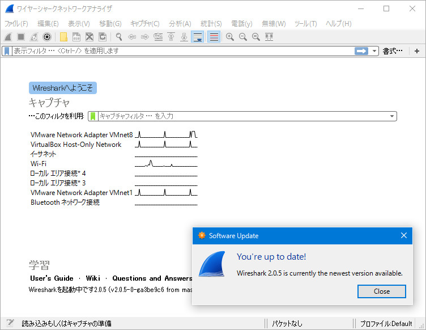Click display filter bookmark icon
This screenshot has width=426, height=330.
[7, 51]
